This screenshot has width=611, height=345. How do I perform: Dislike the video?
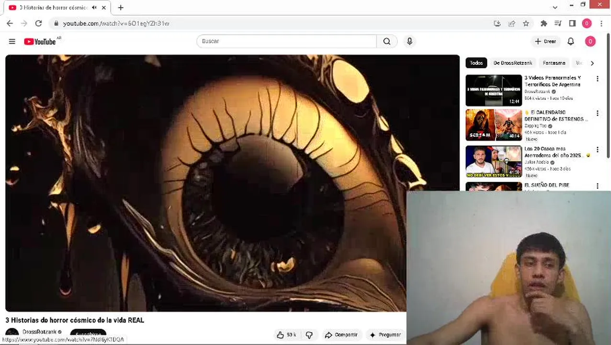309,335
